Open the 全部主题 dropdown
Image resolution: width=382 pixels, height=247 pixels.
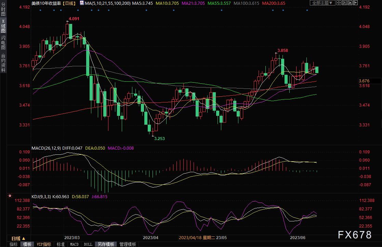tap(322, 3)
